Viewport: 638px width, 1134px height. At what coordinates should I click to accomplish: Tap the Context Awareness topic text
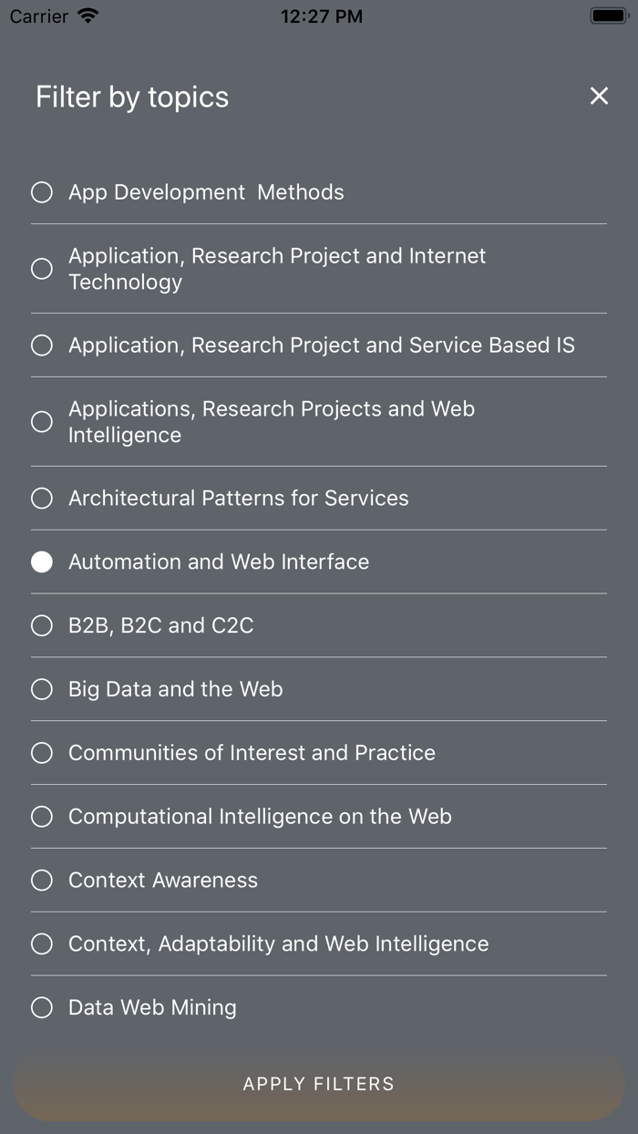163,881
